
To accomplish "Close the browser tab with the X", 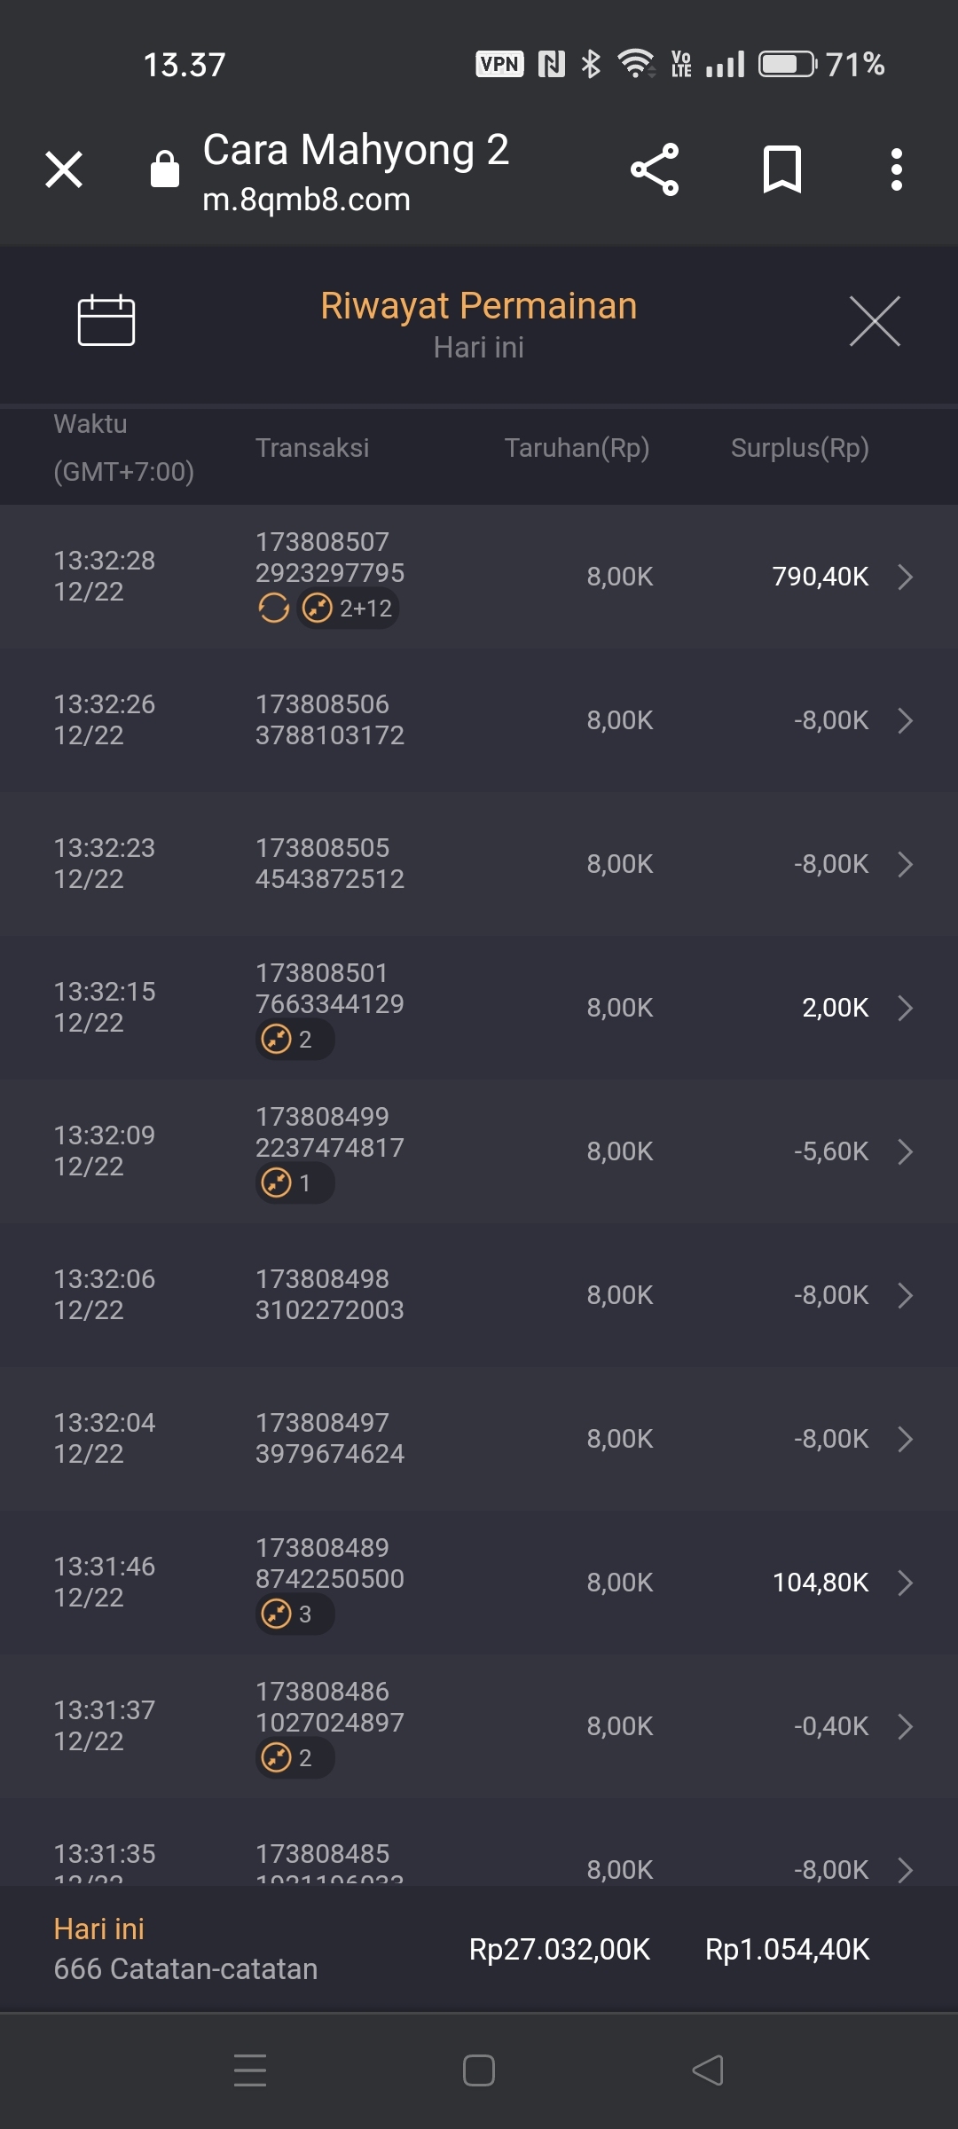I will [64, 169].
